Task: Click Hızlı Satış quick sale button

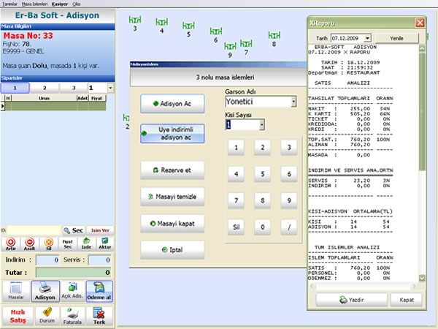Action: [x=18, y=316]
